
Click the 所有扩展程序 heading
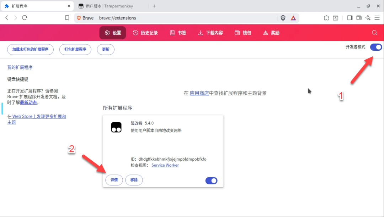tap(118, 108)
